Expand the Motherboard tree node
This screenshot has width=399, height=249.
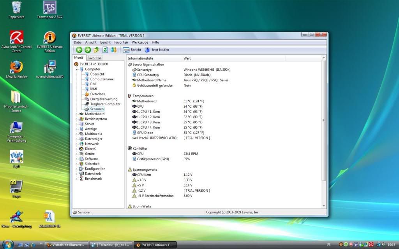click(x=77, y=114)
